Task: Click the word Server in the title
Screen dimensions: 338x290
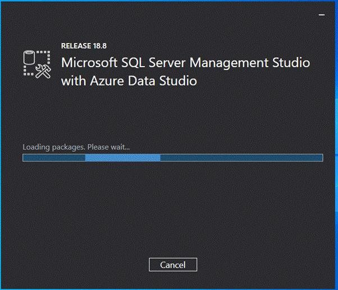Action: click(x=167, y=63)
